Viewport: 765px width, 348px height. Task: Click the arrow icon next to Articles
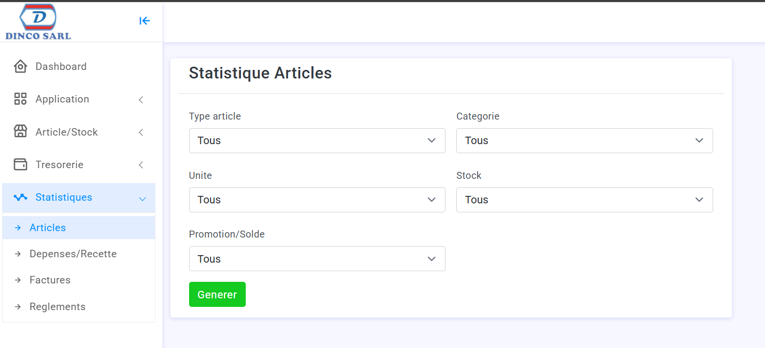pos(18,227)
